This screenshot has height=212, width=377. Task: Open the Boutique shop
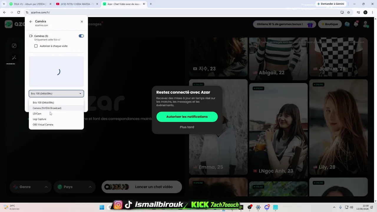[330, 24]
